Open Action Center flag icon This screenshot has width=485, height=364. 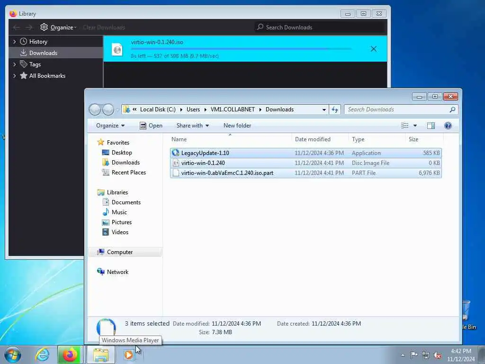click(x=414, y=355)
